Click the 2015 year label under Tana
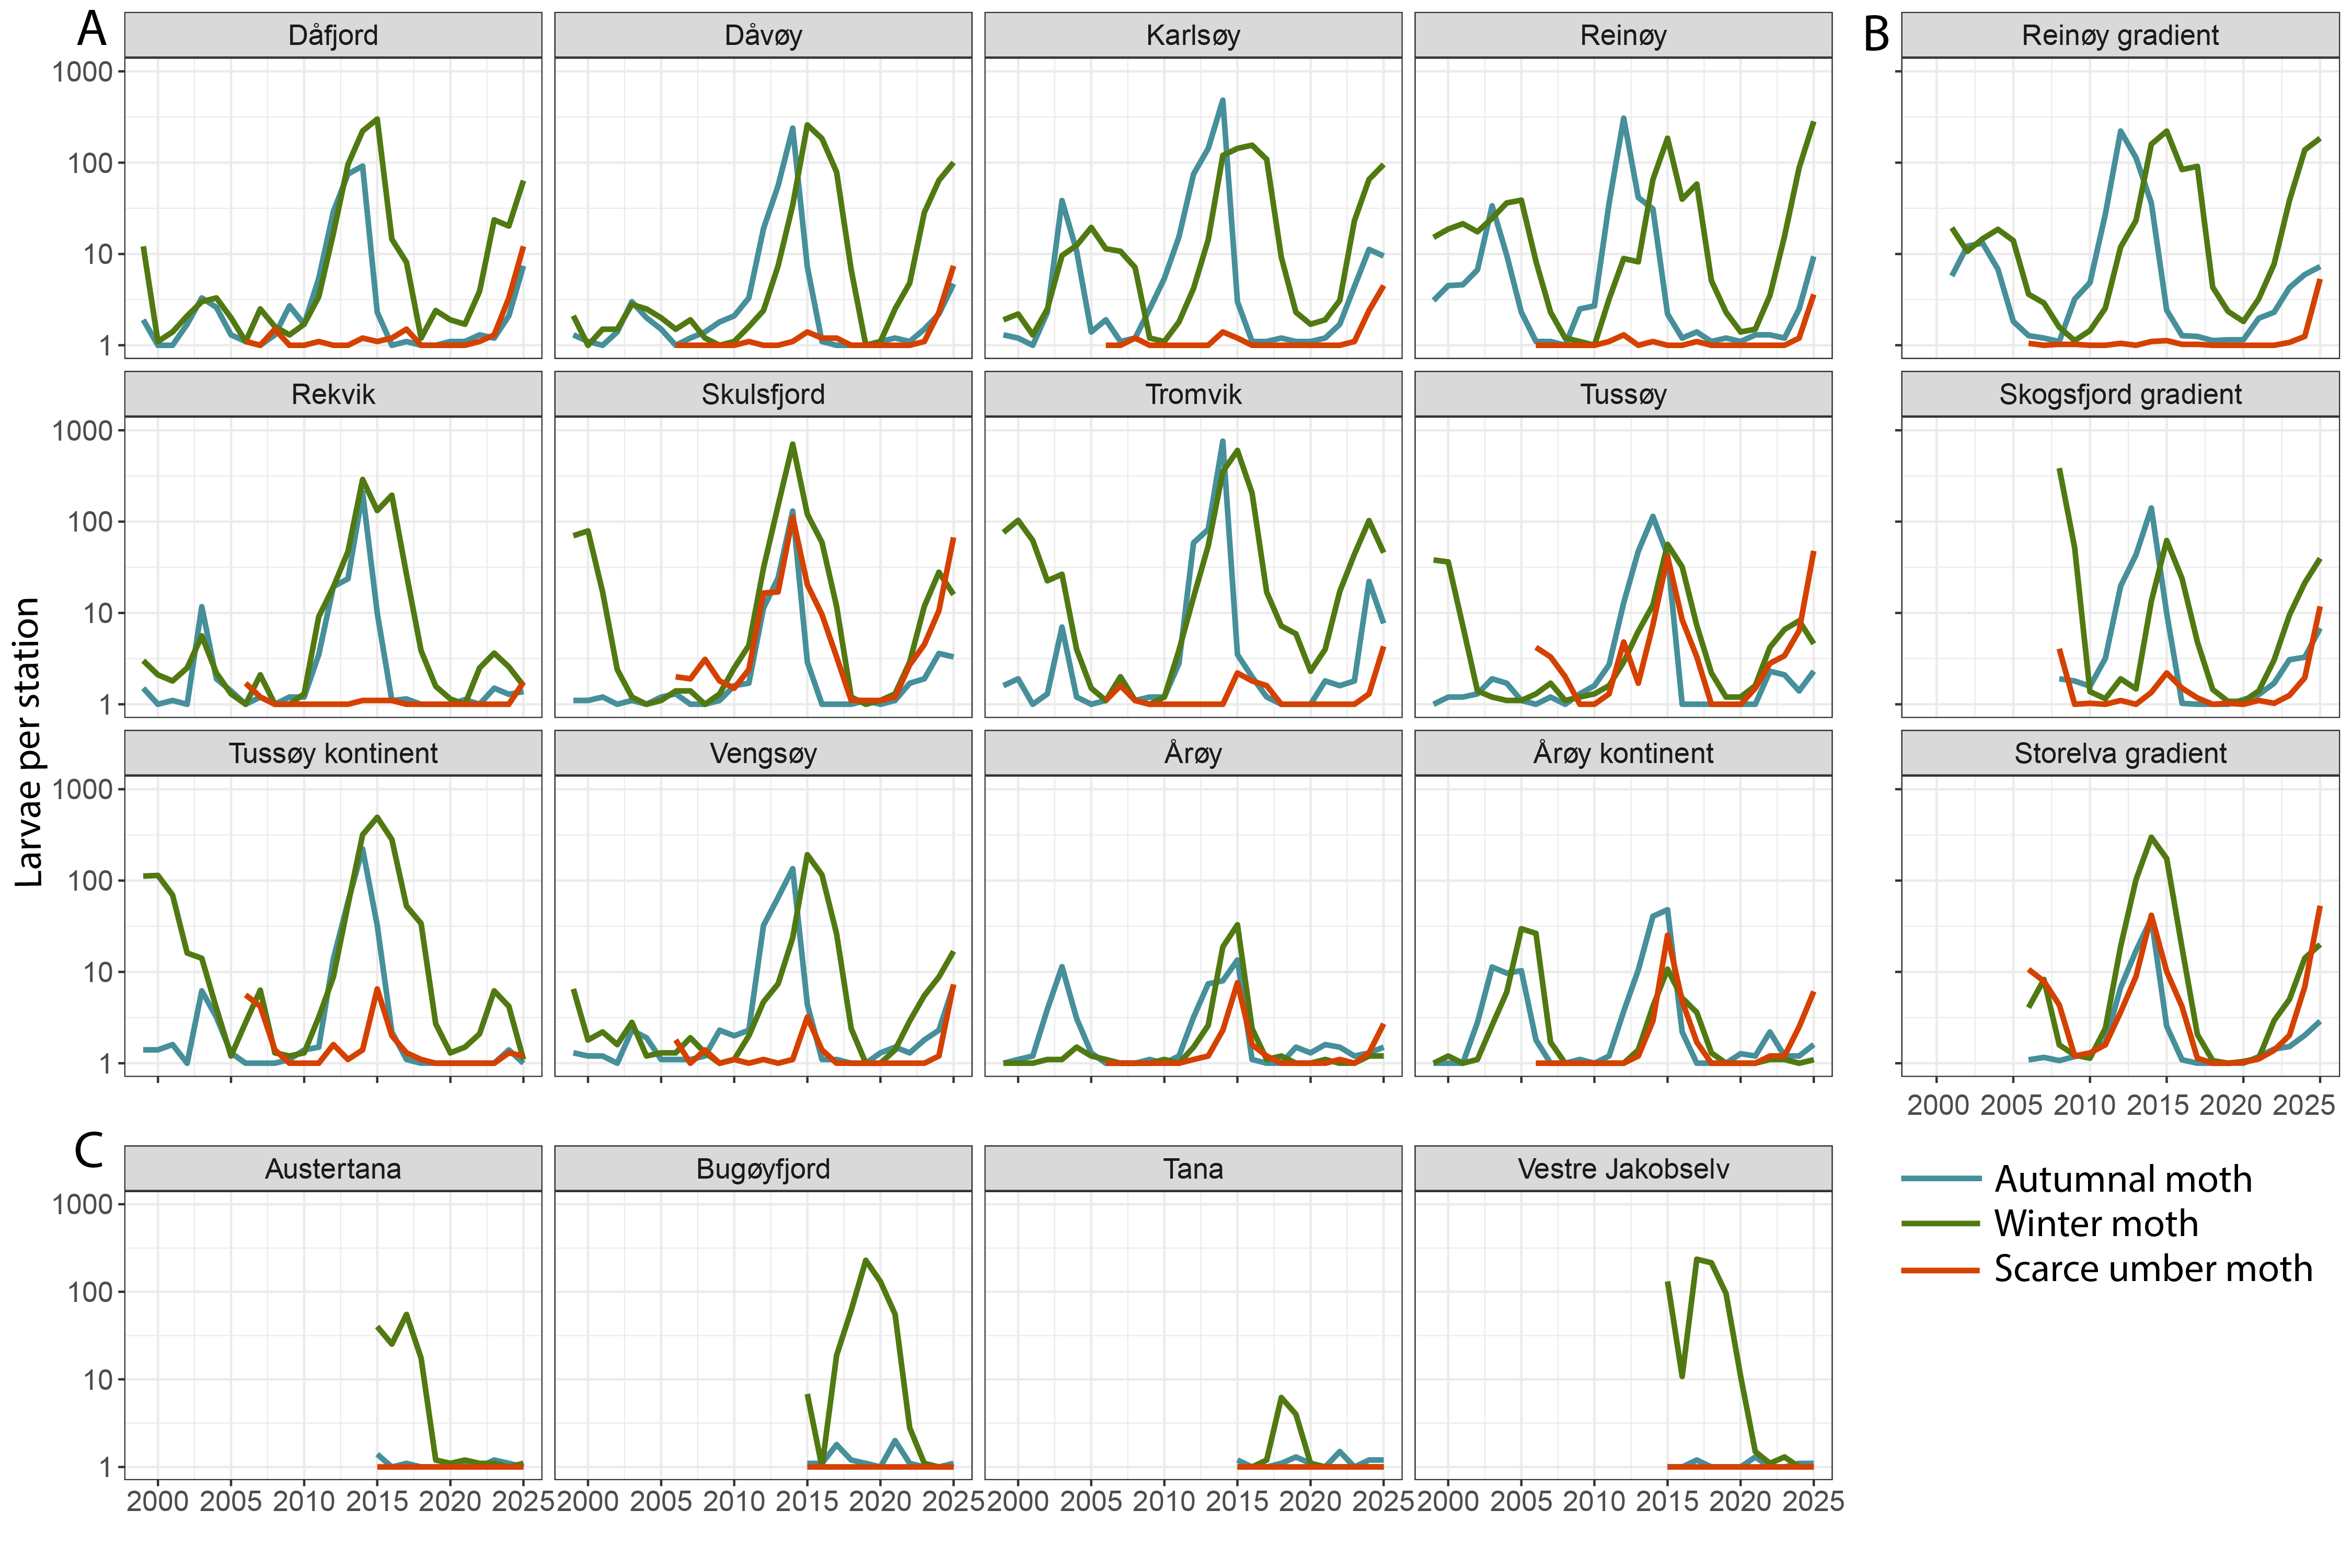This screenshot has width=2352, height=1568. [x=1237, y=1501]
